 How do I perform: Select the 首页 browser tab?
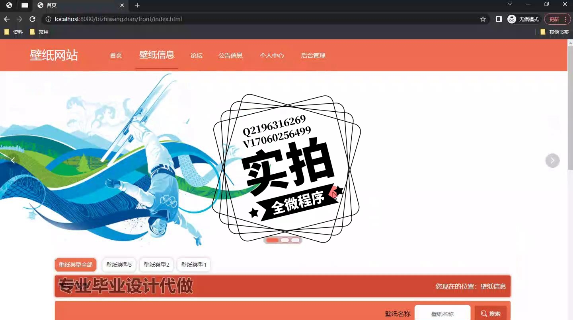(x=81, y=5)
